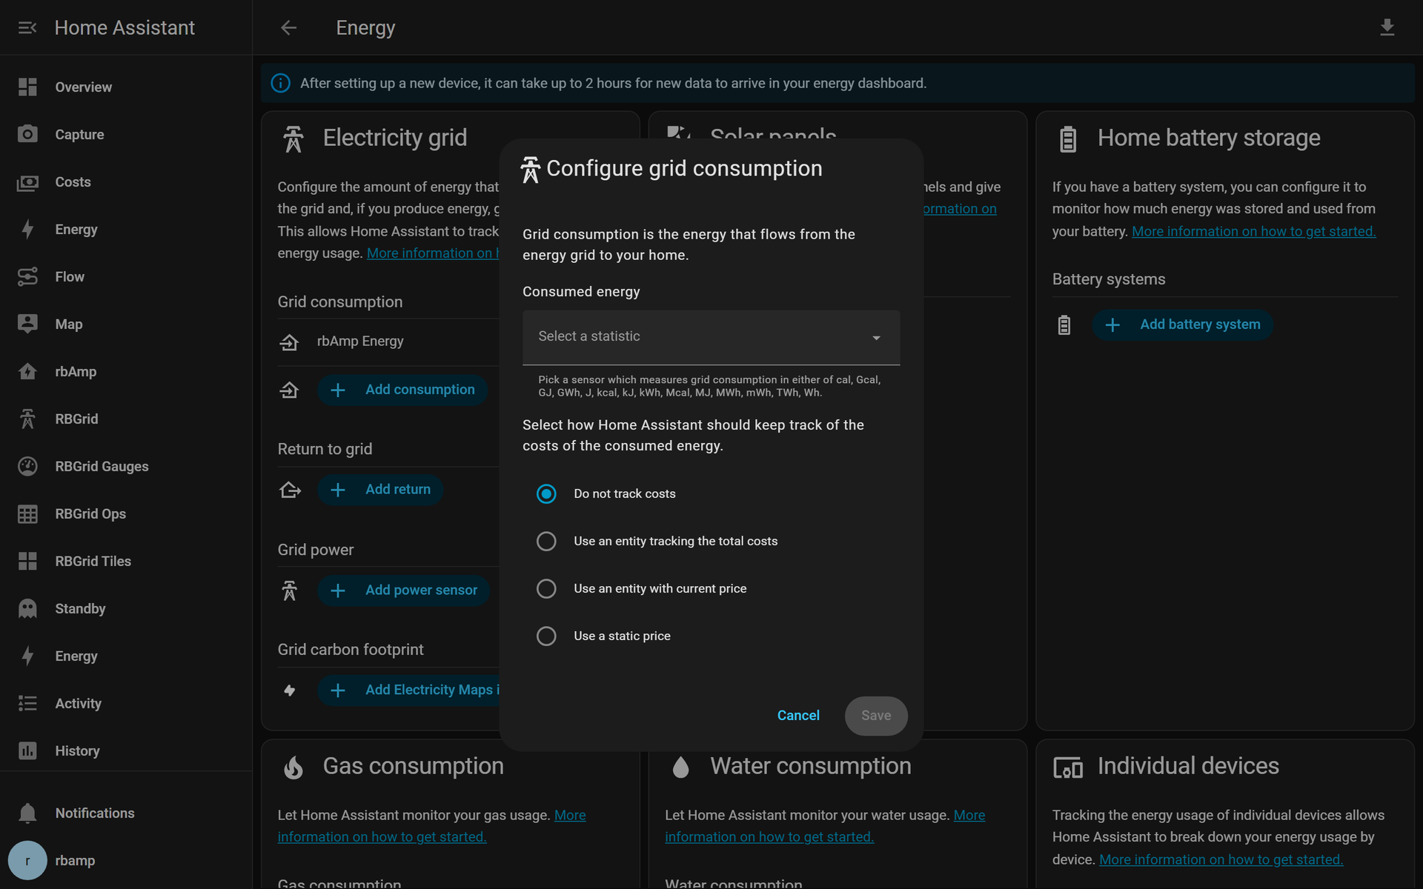Select Do not track costs

coord(546,493)
